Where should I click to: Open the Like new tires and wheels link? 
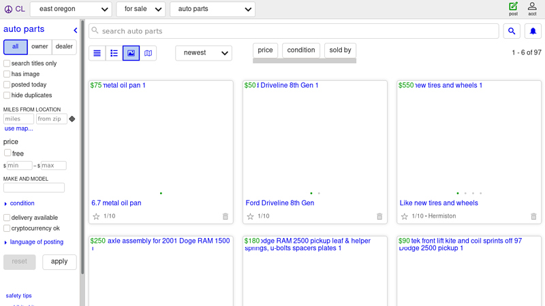[438, 203]
